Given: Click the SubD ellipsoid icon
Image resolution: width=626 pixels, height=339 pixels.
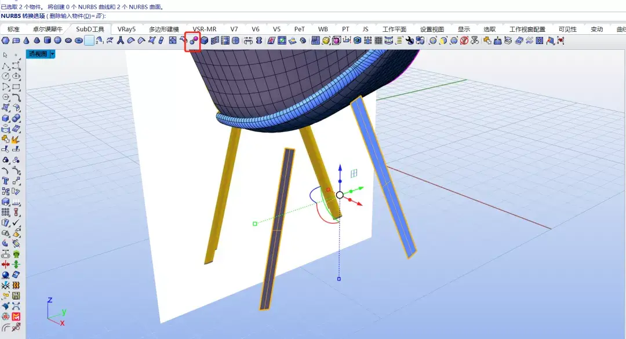Looking at the screenshot, I should (68, 41).
